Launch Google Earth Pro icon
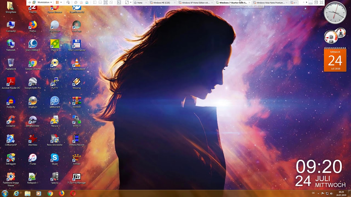The height and width of the screenshot is (197, 351). point(33,83)
